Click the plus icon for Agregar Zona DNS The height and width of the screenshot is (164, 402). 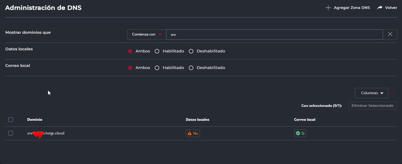(x=328, y=8)
